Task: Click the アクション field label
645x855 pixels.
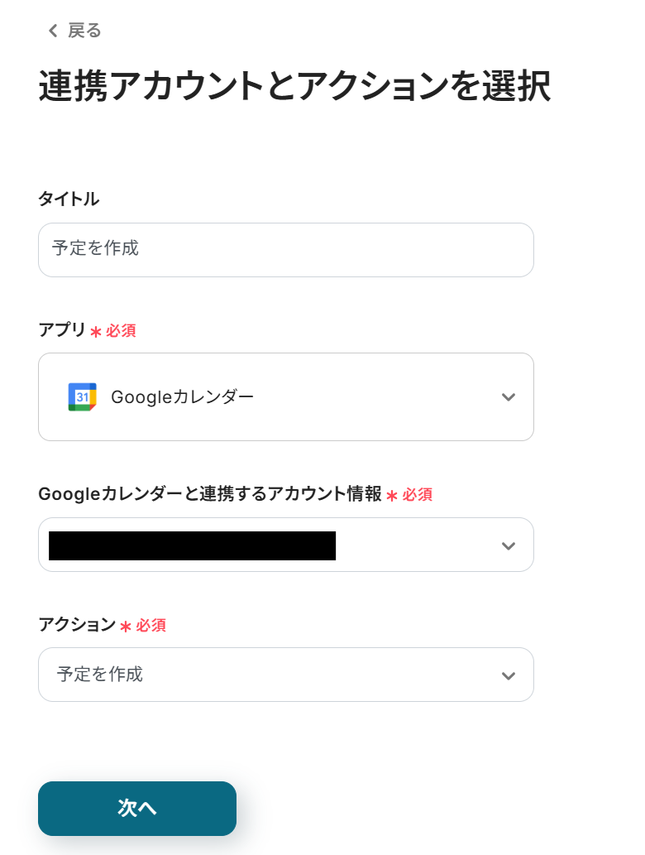Action: coord(77,625)
